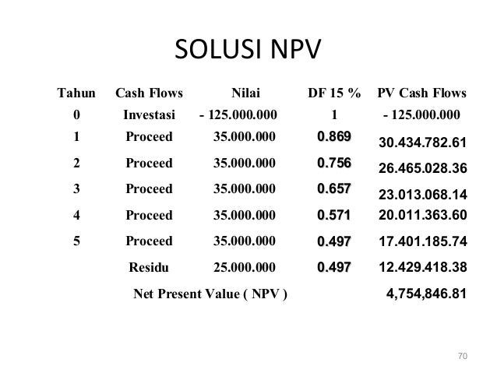
Task: Click discount factor 0.869
Action: tap(334, 136)
